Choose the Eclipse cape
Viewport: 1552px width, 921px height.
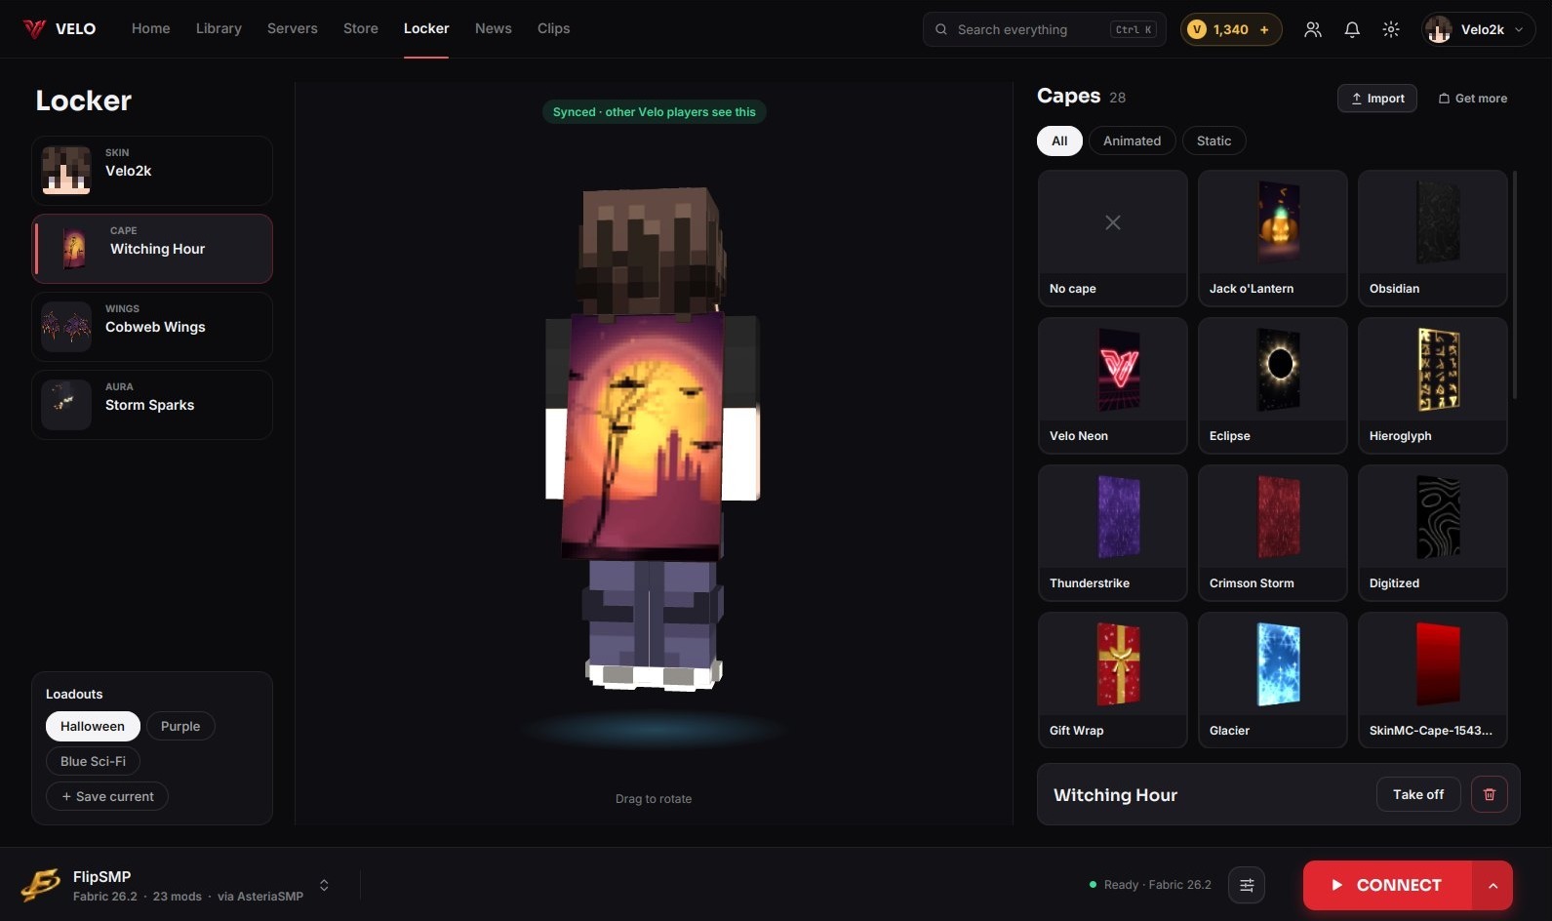(x=1273, y=385)
